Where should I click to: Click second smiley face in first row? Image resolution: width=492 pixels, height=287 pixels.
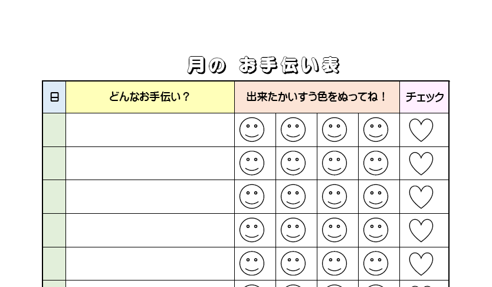click(x=293, y=130)
